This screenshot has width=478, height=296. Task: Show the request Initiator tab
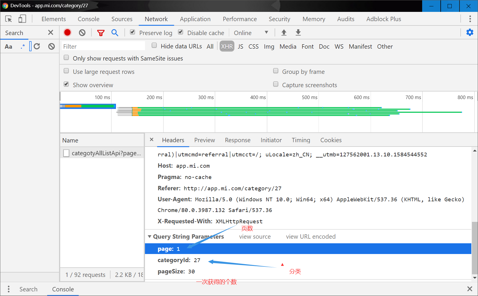pyautogui.click(x=271, y=140)
